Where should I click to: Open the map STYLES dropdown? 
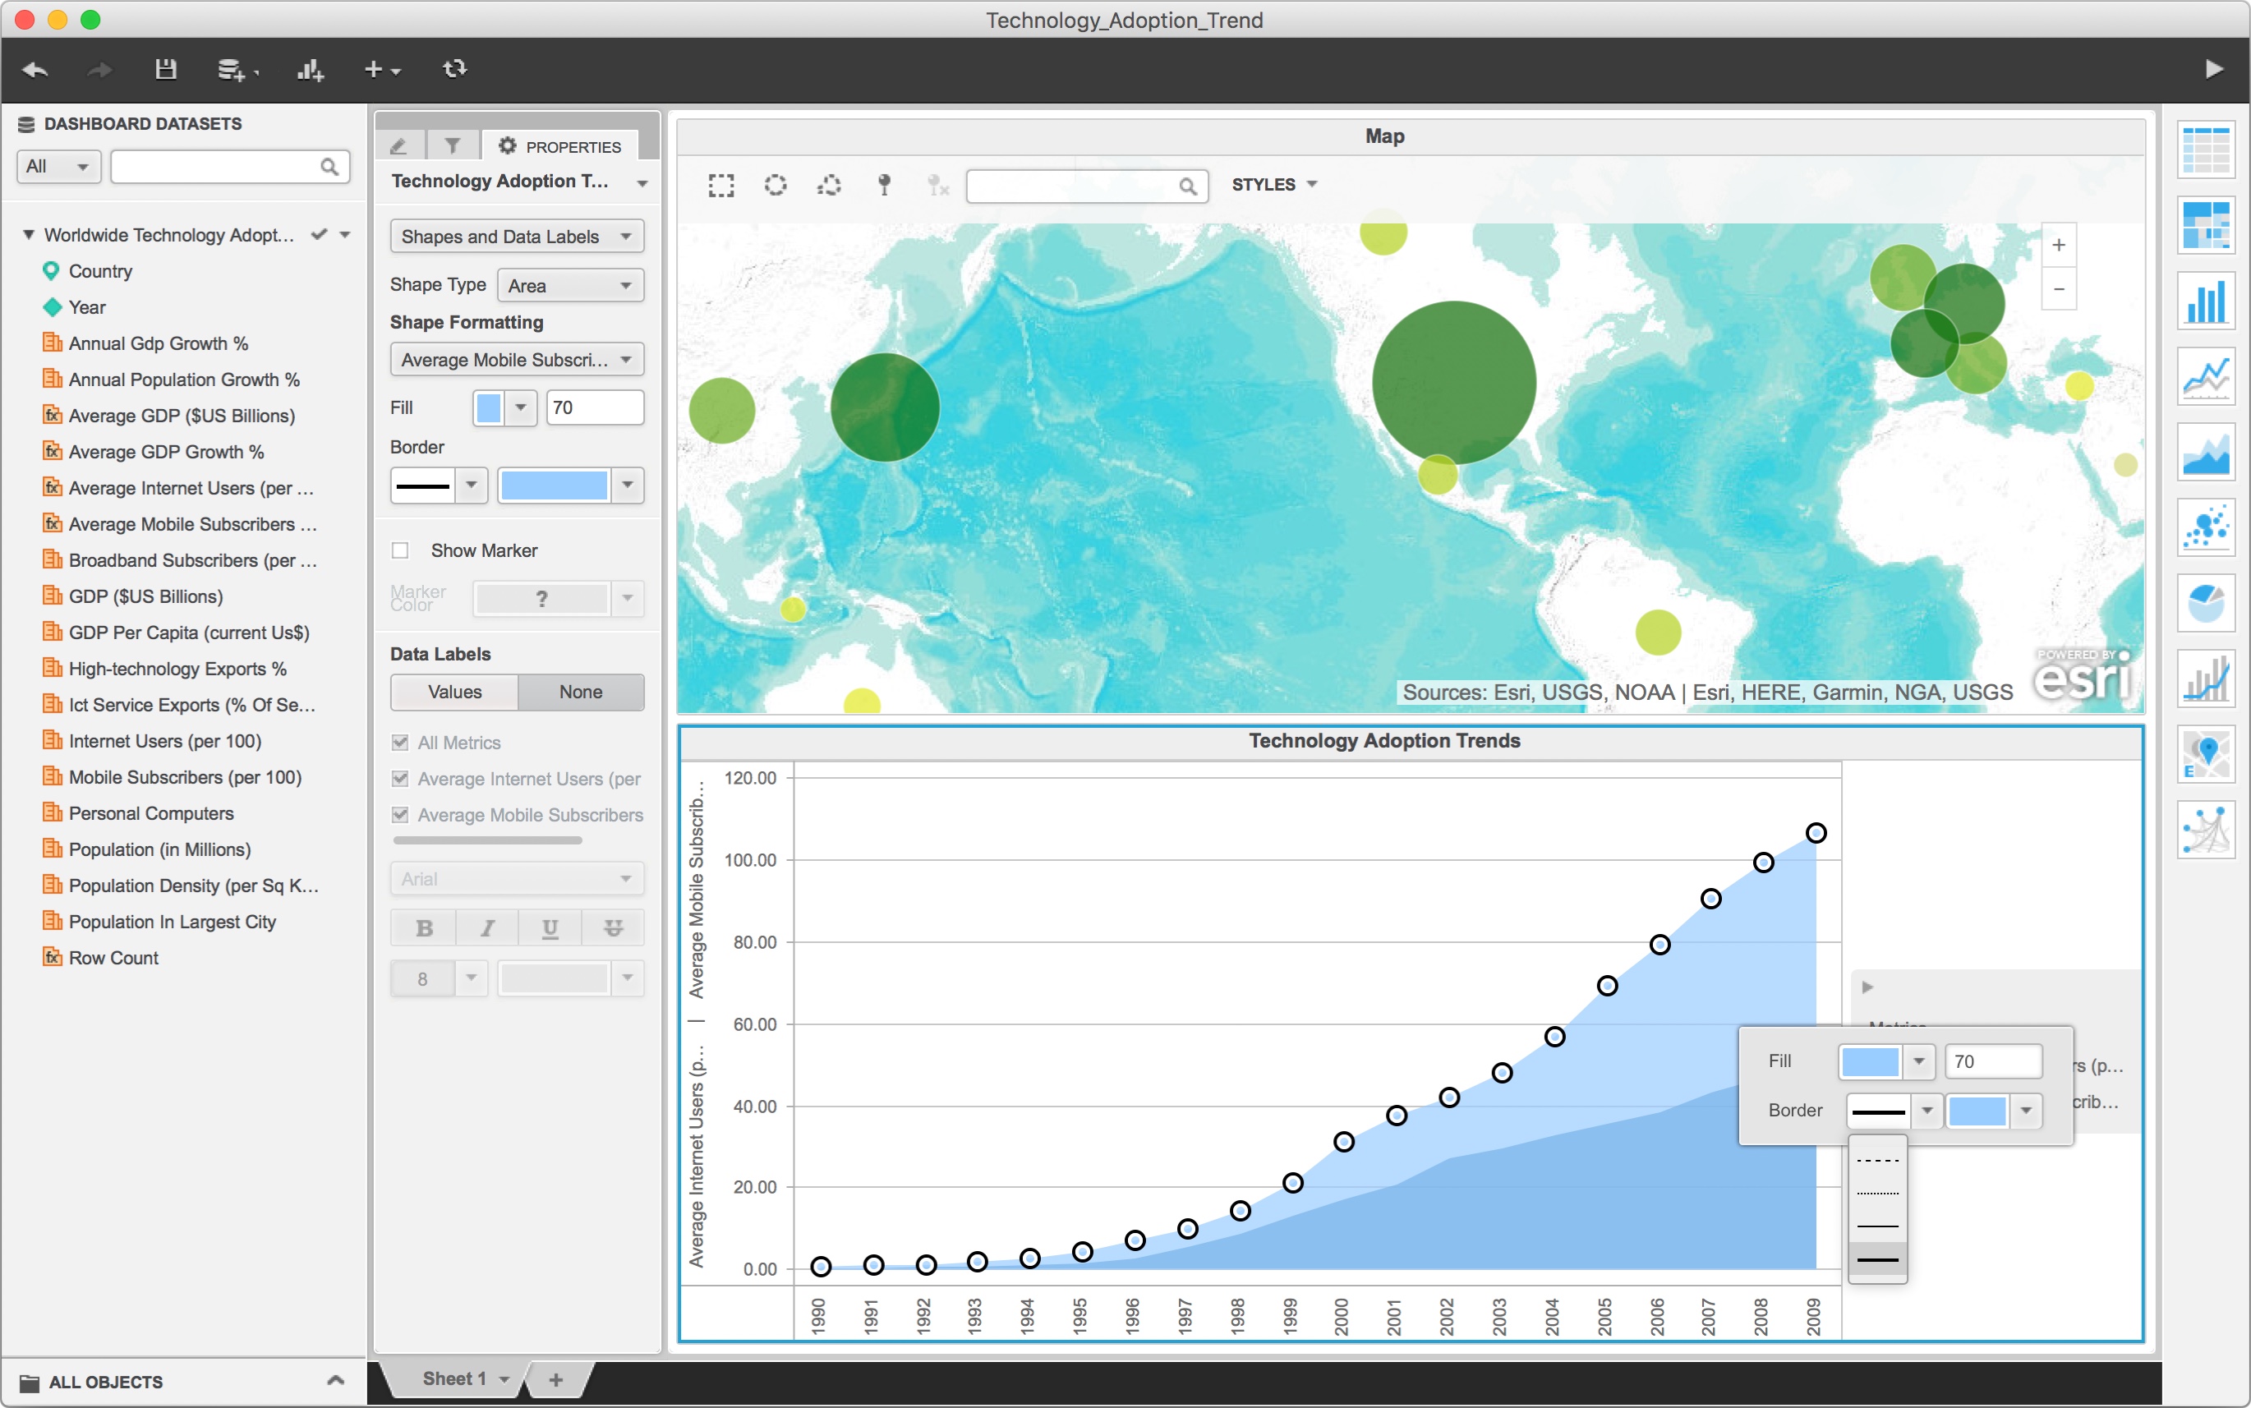click(x=1274, y=184)
